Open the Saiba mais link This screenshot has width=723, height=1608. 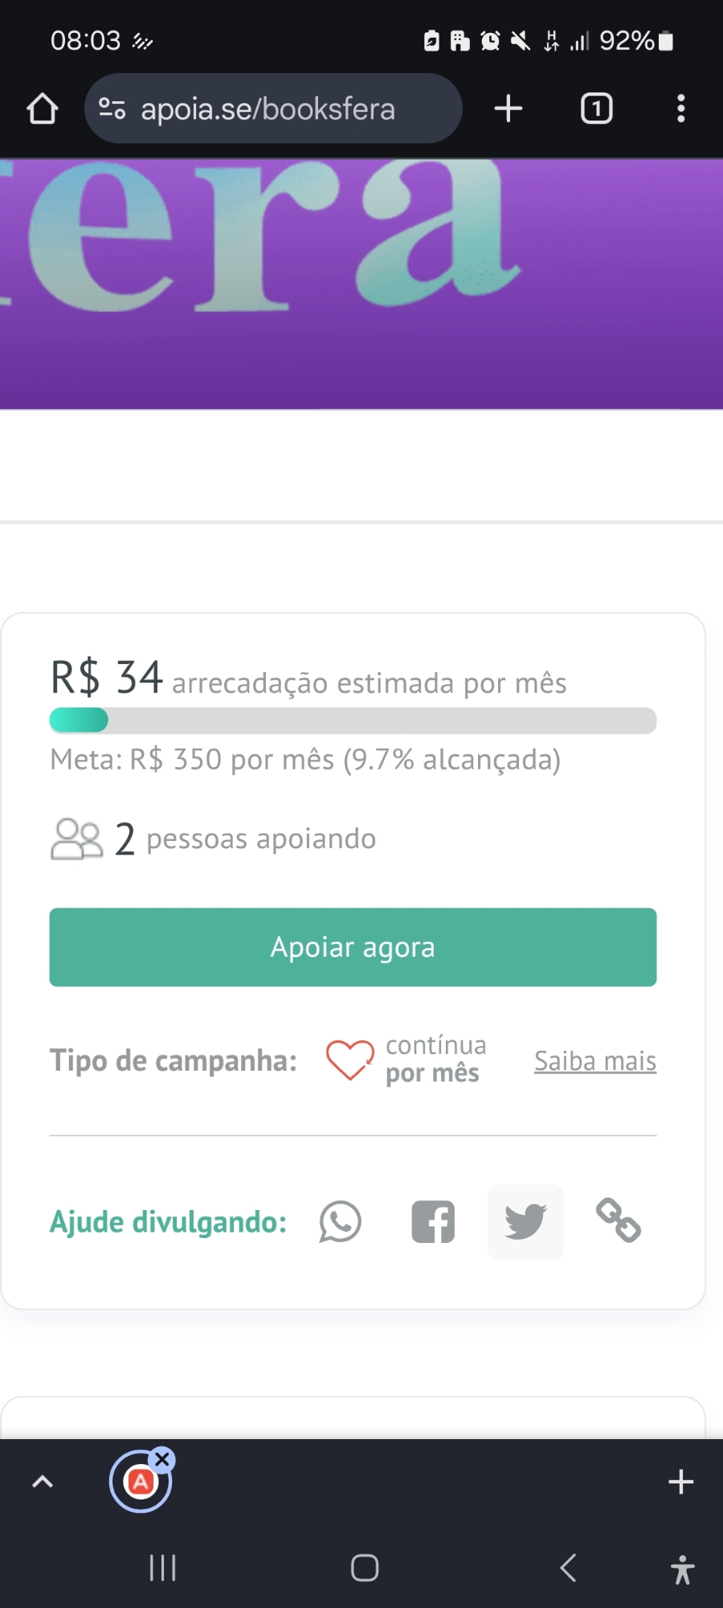(595, 1061)
